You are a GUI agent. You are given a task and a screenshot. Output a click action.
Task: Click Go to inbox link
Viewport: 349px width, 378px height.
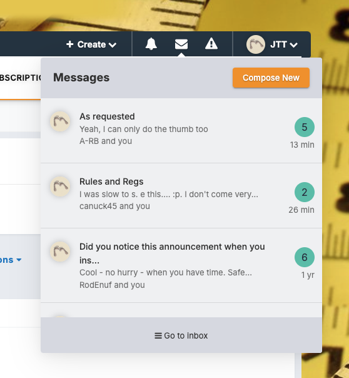pos(181,335)
